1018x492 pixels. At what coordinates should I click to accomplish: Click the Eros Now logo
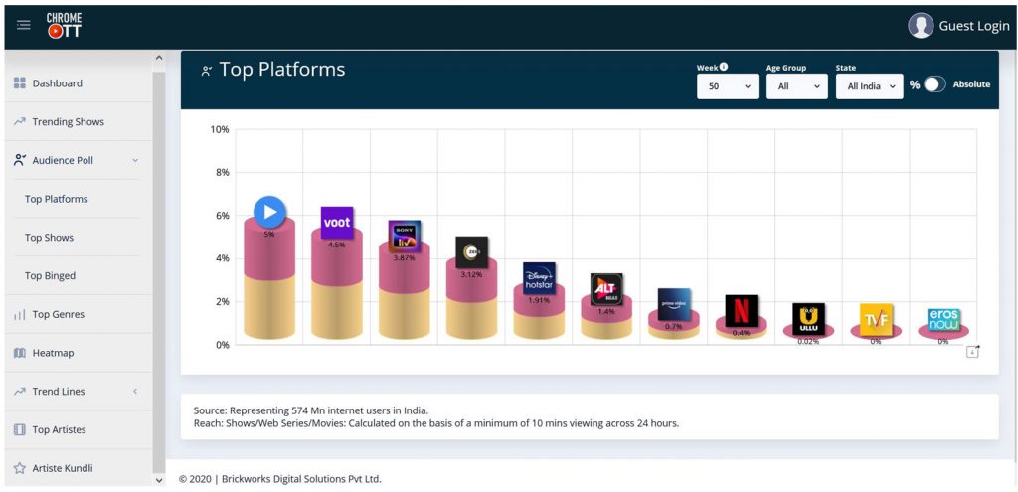coord(943,320)
